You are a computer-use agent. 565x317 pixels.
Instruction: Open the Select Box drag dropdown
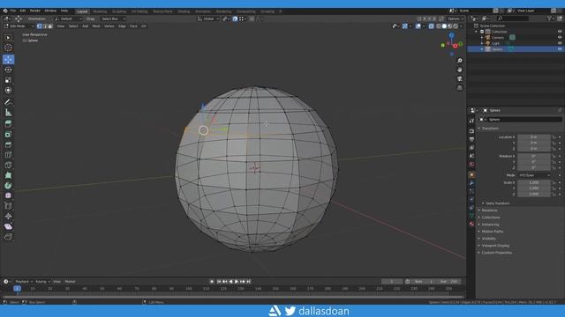click(113, 18)
